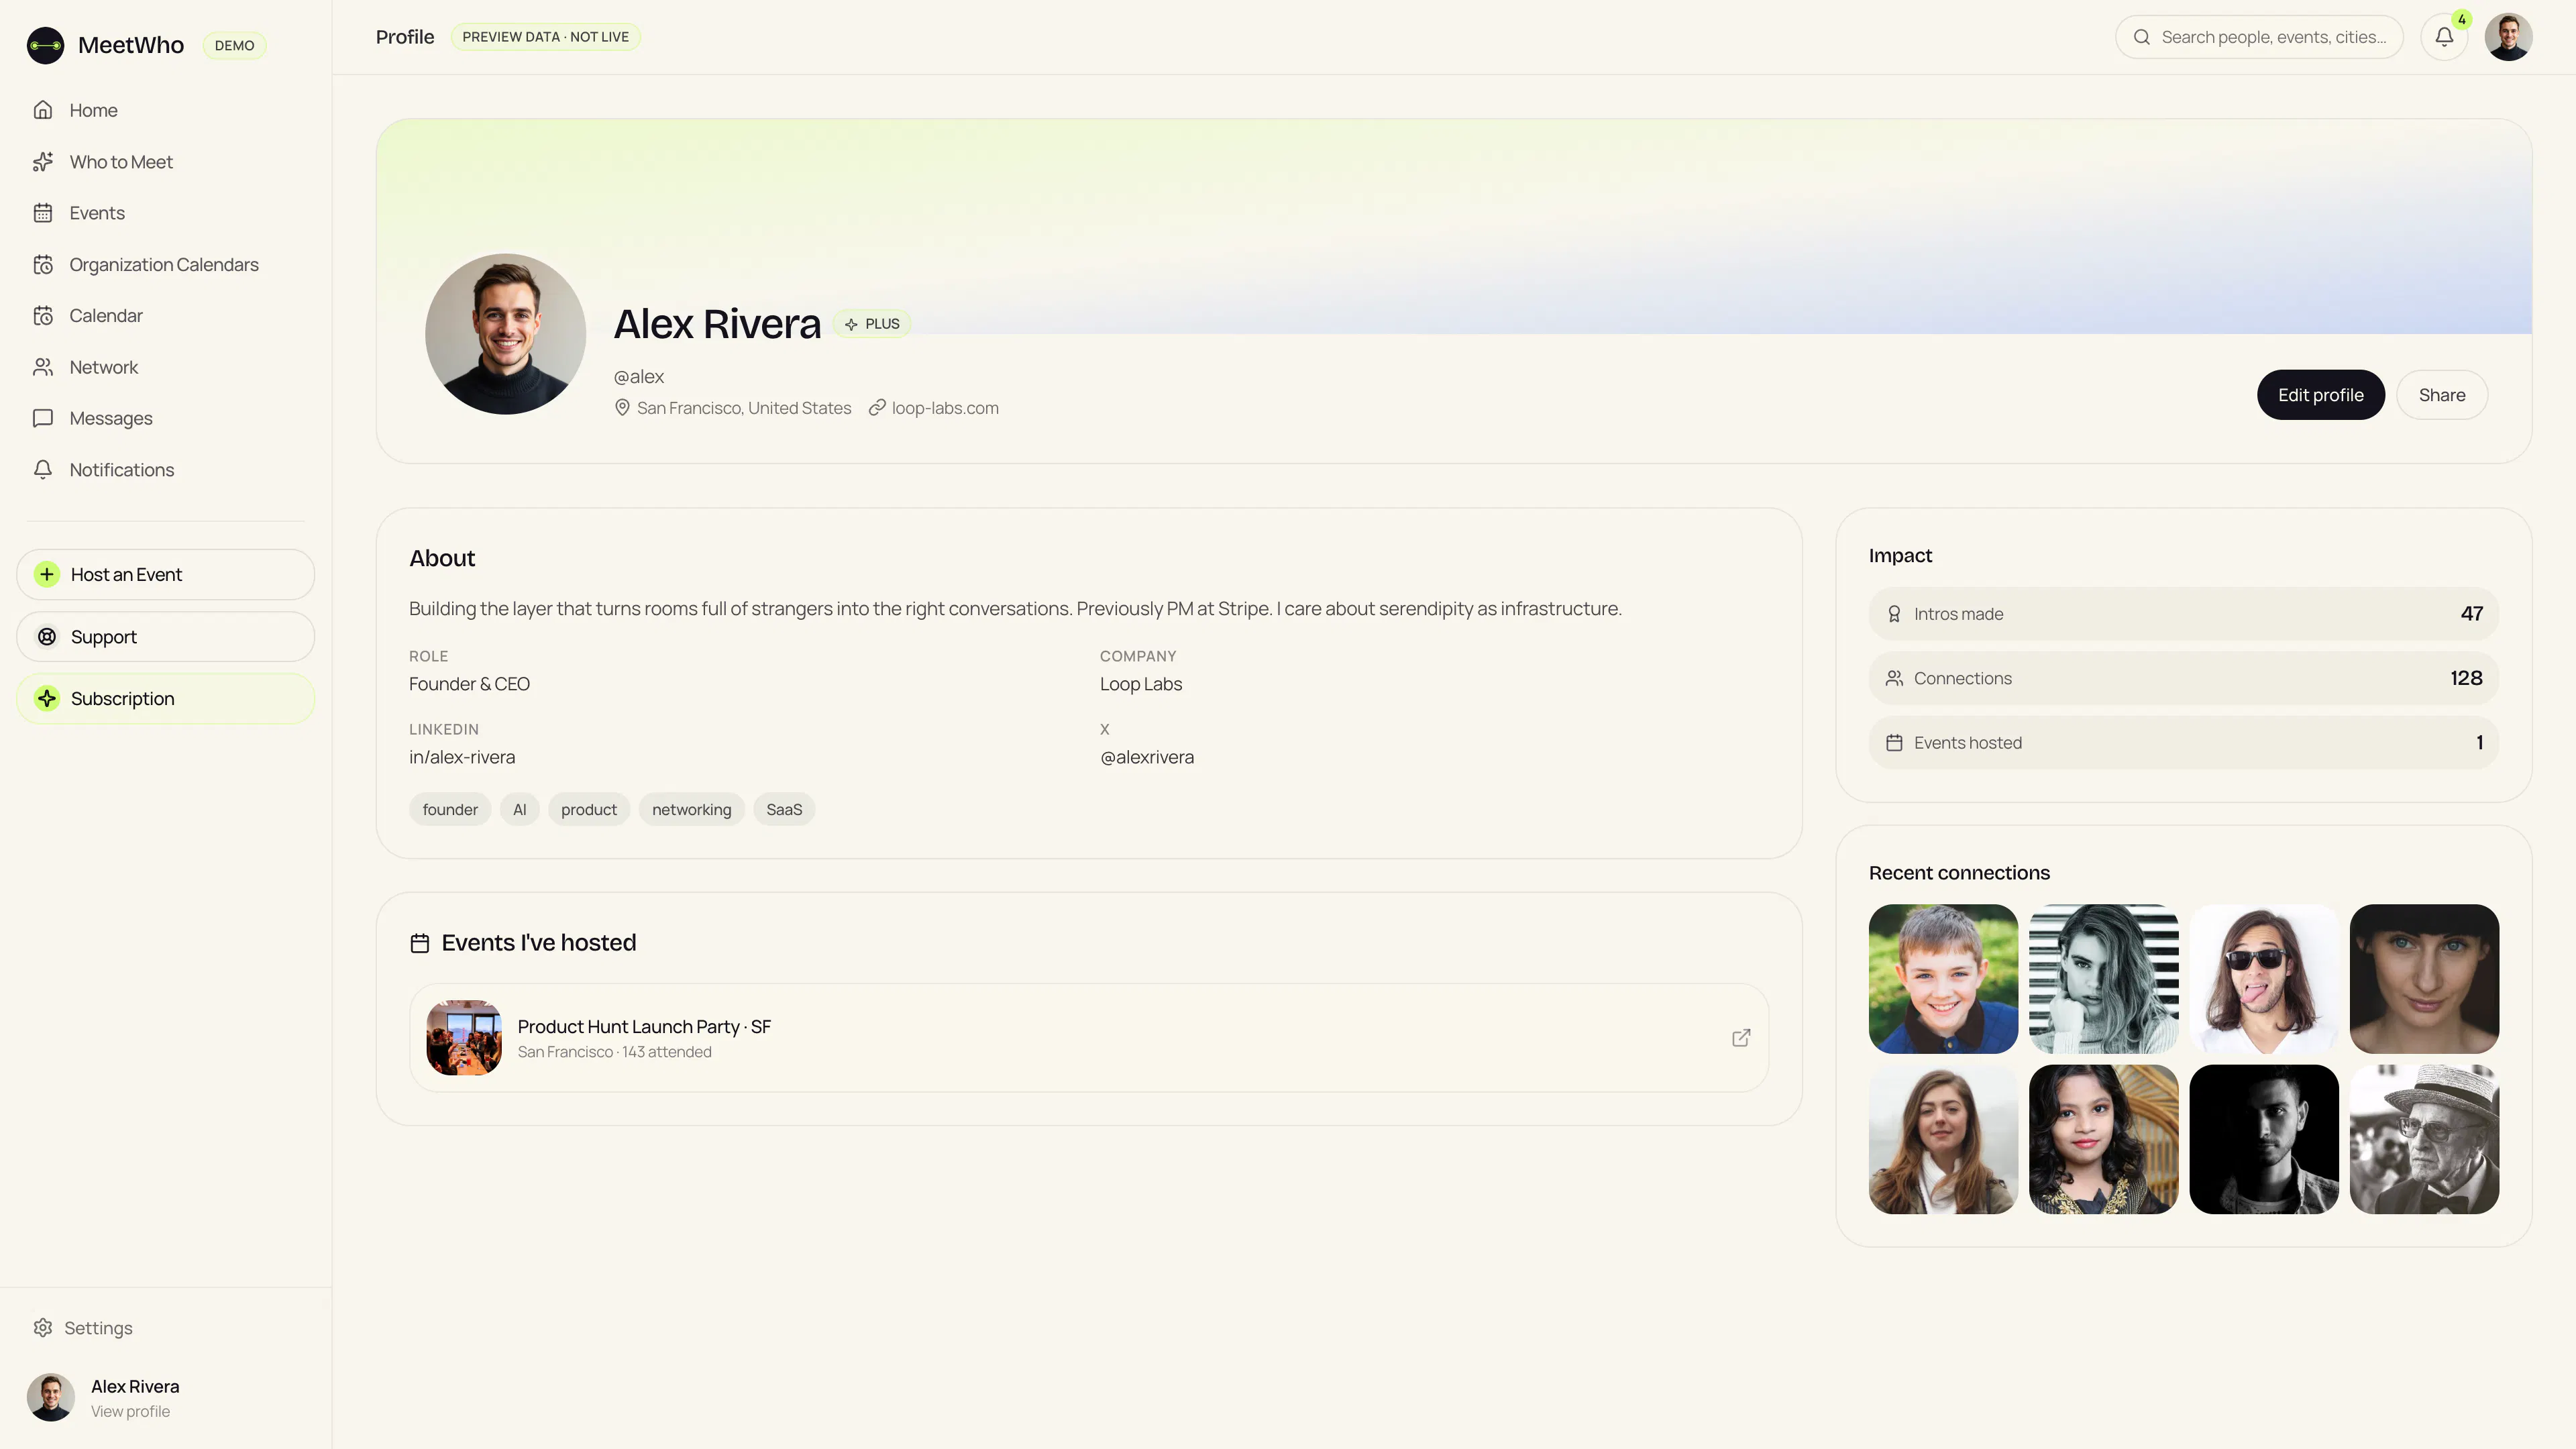Click the Share button
2576x1449 pixels.
pyautogui.click(x=2442, y=395)
